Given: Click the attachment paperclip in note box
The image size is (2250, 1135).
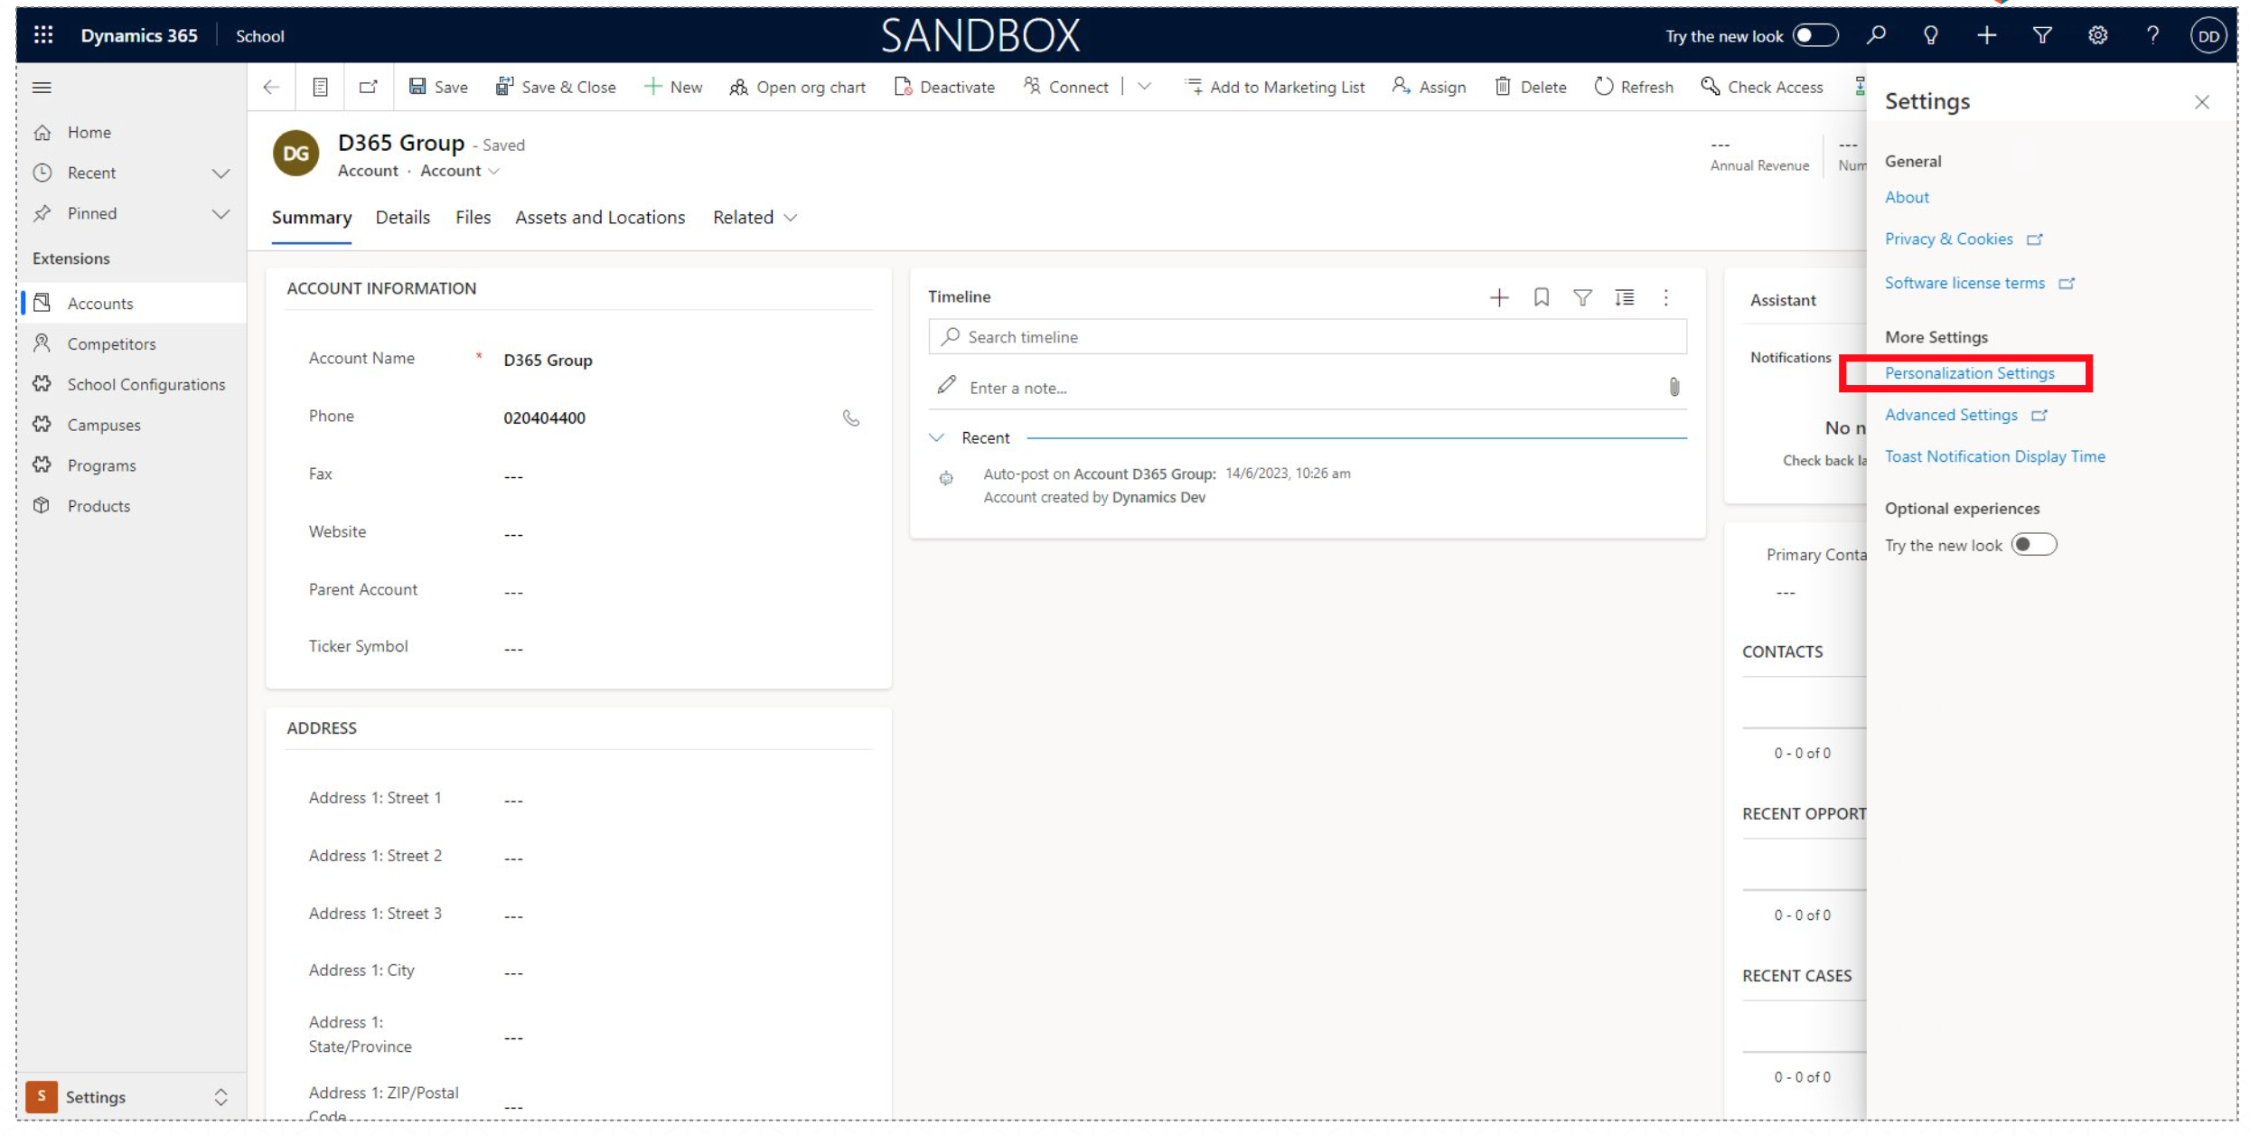Looking at the screenshot, I should pos(1673,387).
